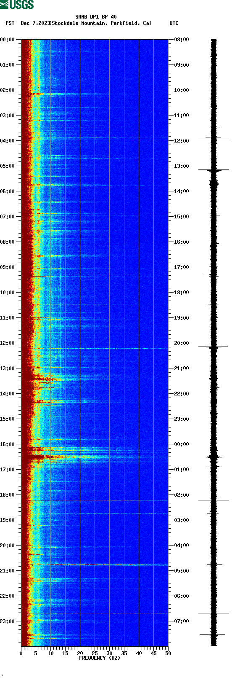
Task: Click the 20 Hz frequency tick label
Action: coord(80,653)
